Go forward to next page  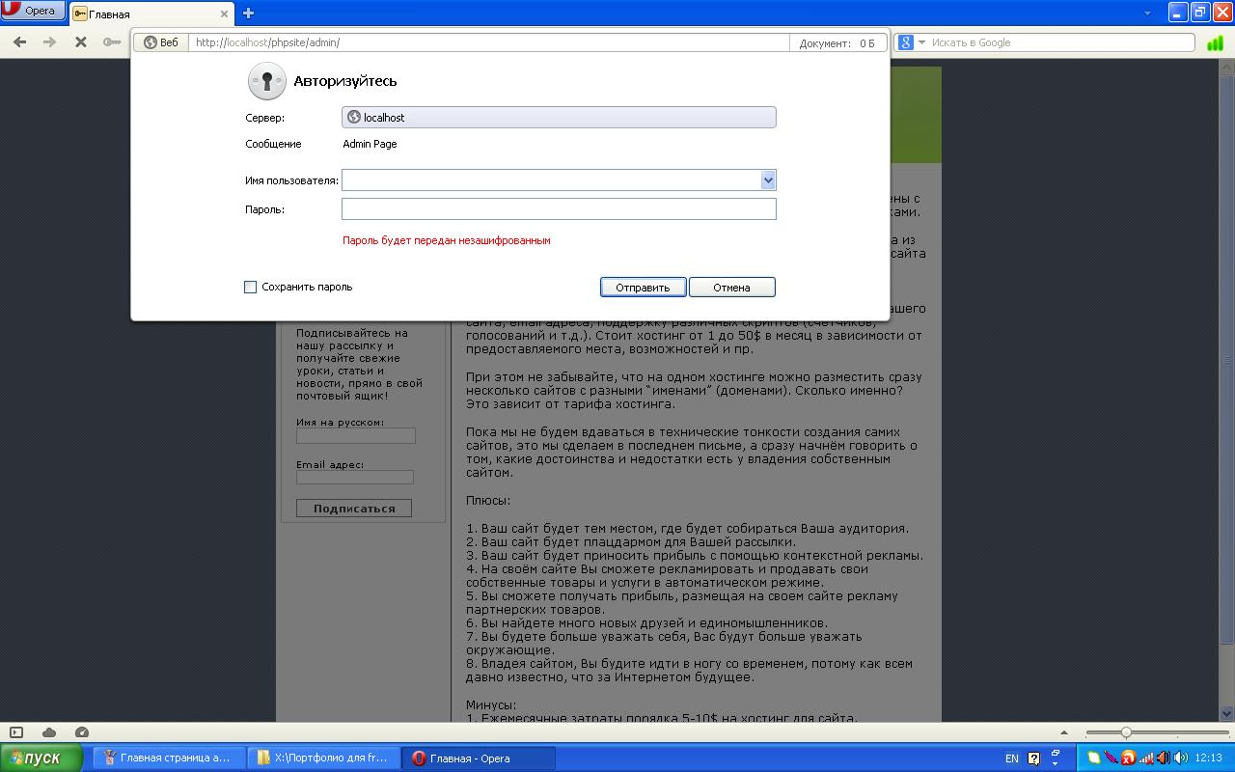[50, 42]
